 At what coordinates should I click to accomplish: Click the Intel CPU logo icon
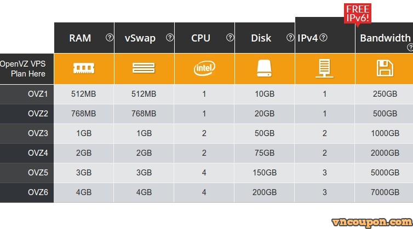(x=204, y=68)
